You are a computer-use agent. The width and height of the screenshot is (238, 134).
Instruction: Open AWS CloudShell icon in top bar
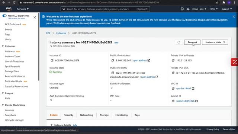point(182,9)
